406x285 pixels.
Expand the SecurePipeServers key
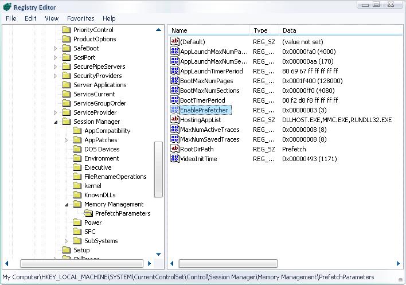55,67
